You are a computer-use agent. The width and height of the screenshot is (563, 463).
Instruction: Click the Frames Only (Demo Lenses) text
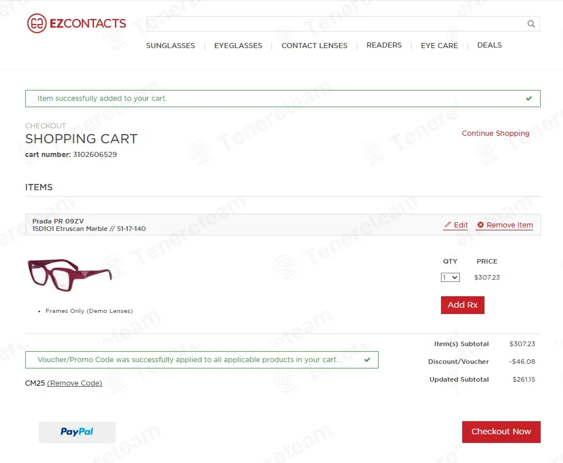[x=89, y=311]
